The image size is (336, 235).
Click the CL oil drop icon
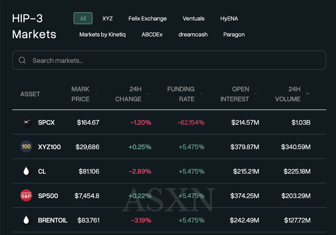26,171
